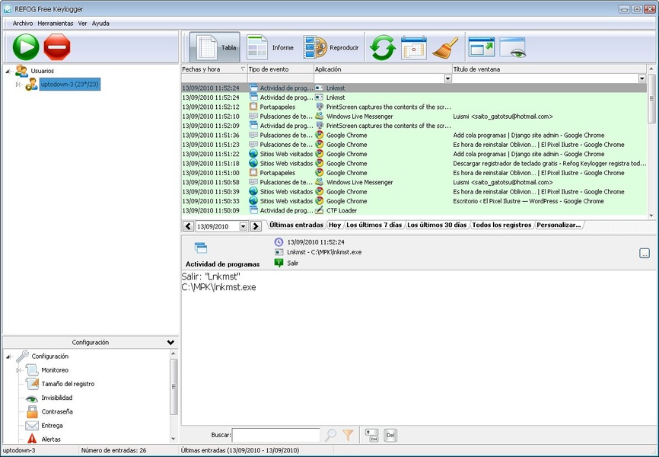Click the search magnifying glass icon
Screen dimensions: 659x457
click(x=331, y=435)
